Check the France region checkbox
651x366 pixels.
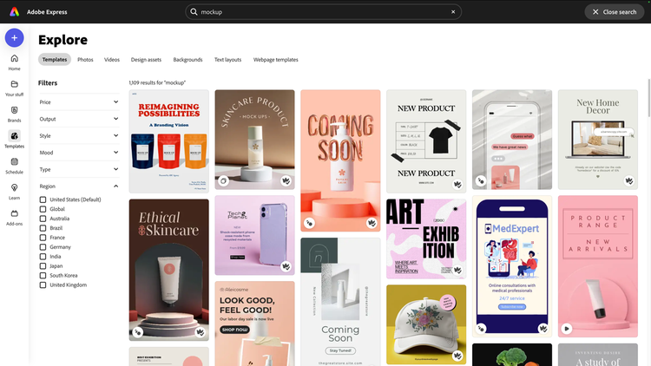click(43, 238)
